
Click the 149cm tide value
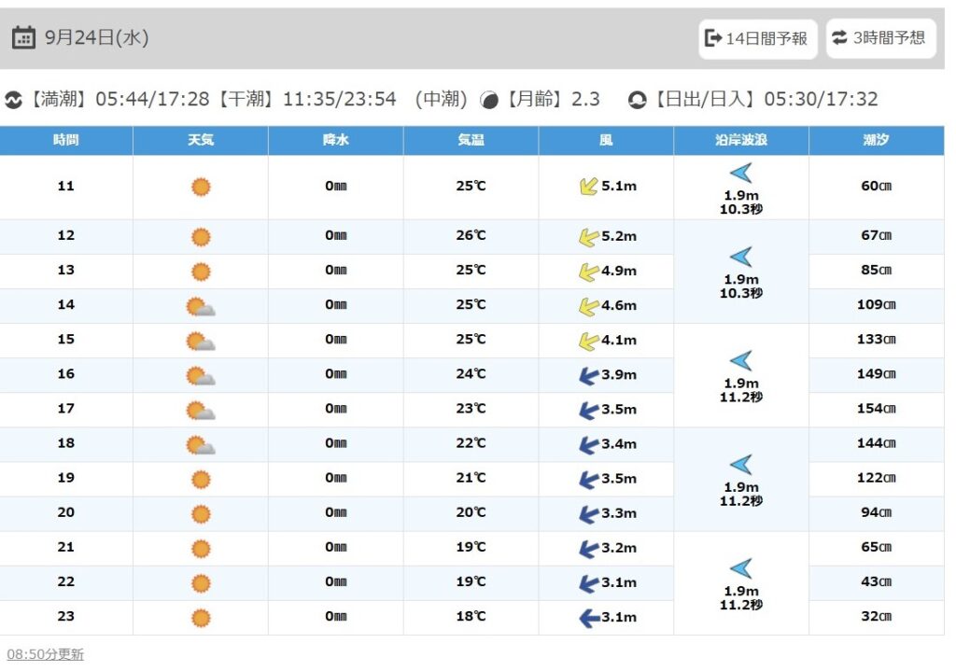[876, 373]
